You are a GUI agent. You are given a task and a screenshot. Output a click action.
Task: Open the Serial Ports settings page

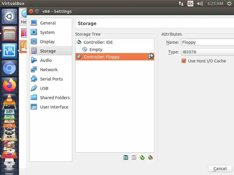click(51, 79)
